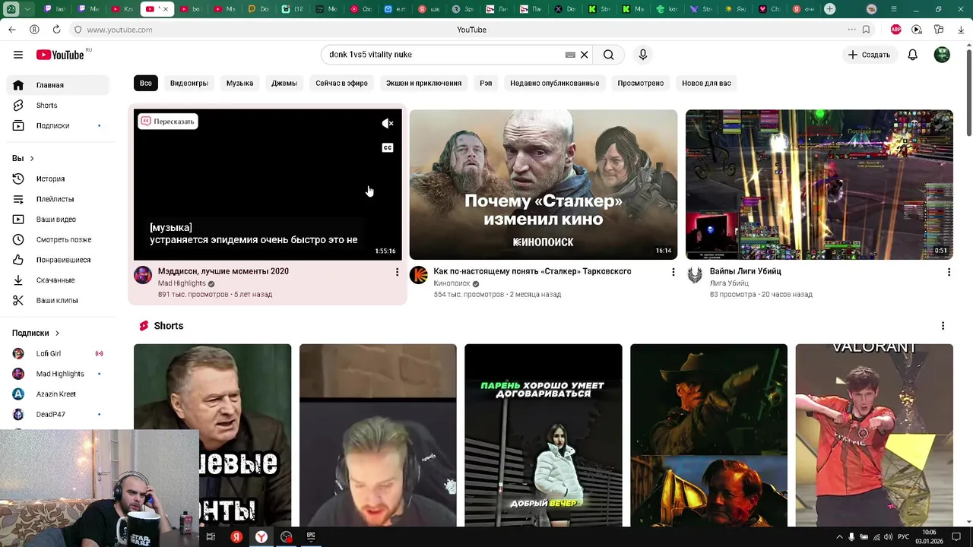Bookmark this page in the address bar
Screen dimensions: 973x547
click(866, 30)
